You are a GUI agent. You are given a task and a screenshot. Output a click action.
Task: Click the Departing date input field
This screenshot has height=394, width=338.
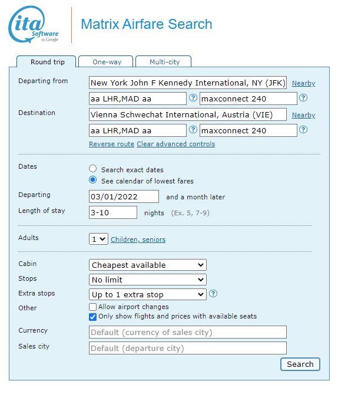(124, 196)
